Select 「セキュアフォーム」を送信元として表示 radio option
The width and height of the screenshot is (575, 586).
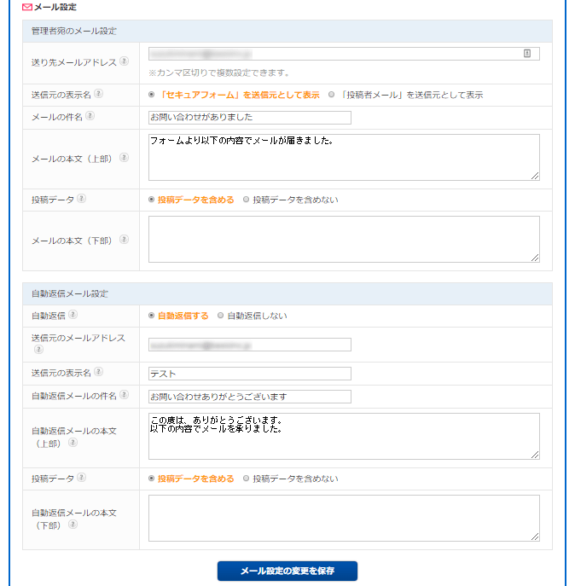[152, 95]
